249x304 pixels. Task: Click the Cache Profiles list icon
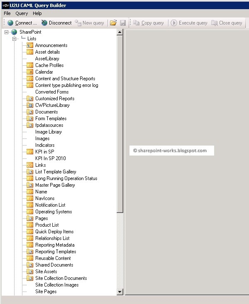pos(30,65)
